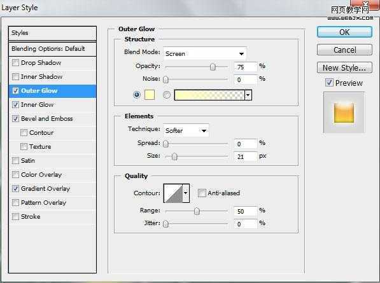The height and width of the screenshot is (283, 380).
Task: Click the Spread slider handle
Action: (x=165, y=144)
